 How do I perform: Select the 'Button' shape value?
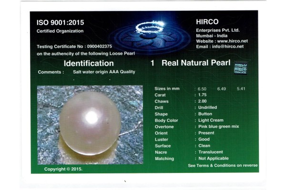[205, 114]
